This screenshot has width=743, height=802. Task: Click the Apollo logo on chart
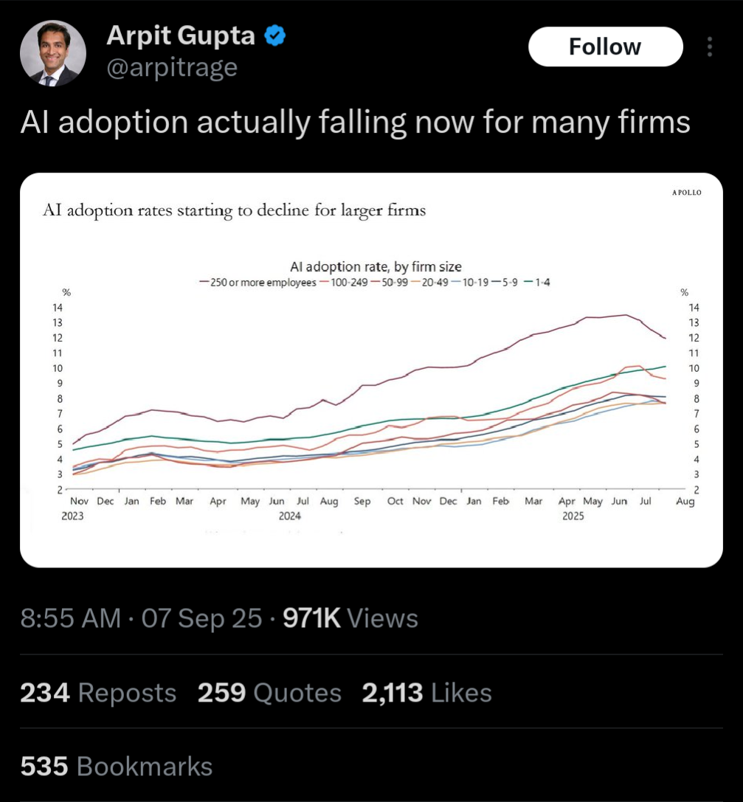[x=686, y=193]
